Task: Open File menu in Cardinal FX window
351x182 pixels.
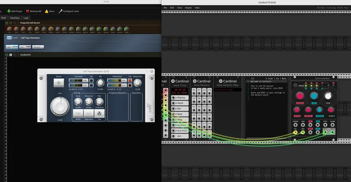Action: coord(165,8)
